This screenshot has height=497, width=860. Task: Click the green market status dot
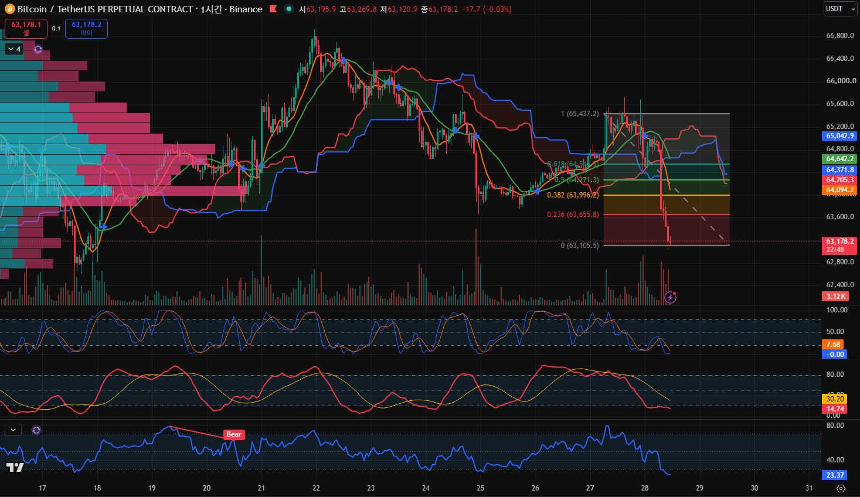(x=289, y=9)
